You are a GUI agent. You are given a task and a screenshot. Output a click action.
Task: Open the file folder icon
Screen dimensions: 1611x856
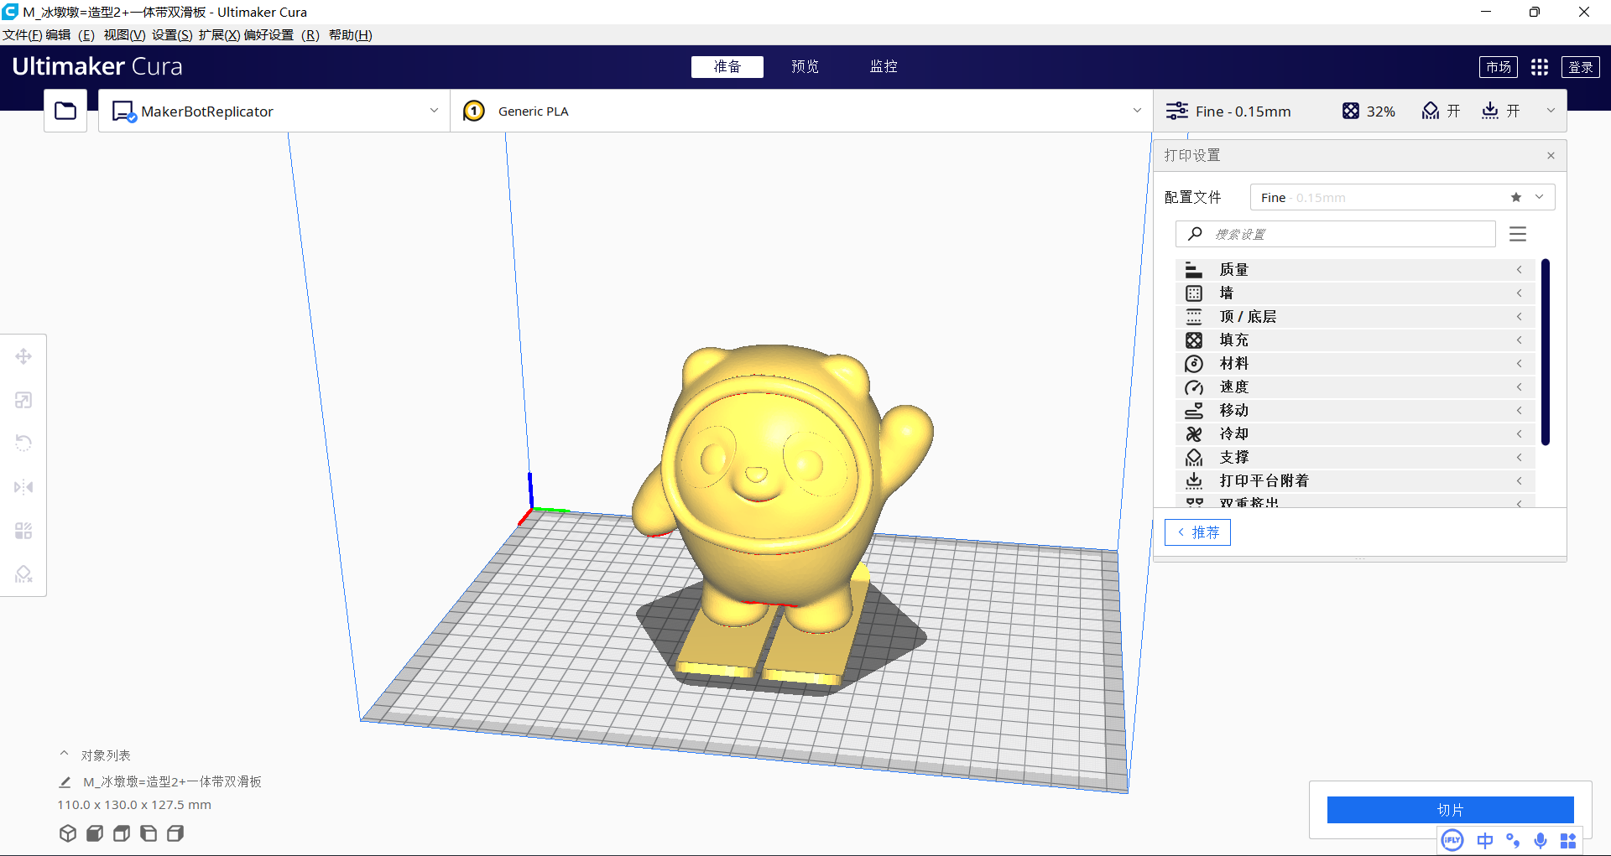[x=65, y=111]
